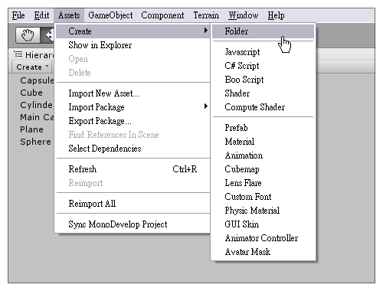Open the Component menu
The image size is (383, 291).
[162, 15]
